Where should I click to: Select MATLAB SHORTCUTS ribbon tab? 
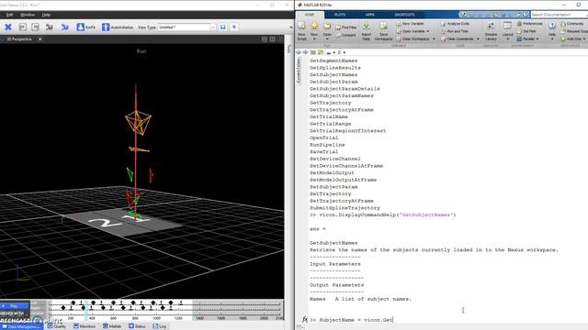coord(404,15)
